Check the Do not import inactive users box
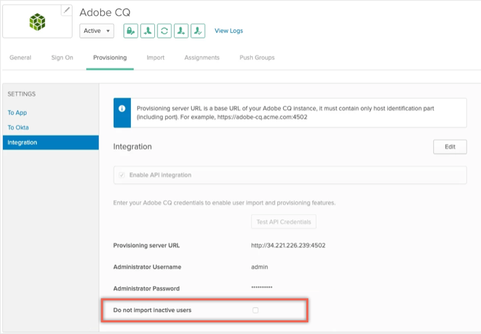 (x=255, y=310)
